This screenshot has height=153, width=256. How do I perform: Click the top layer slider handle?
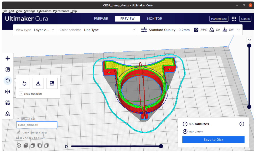coord(249,45)
